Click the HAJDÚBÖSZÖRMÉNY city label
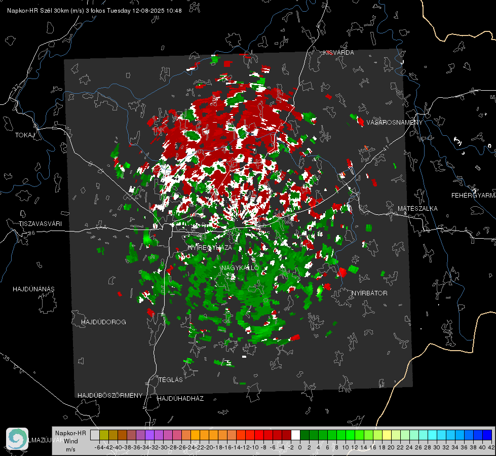Image resolution: width=496 pixels, height=456 pixels. 110,395
